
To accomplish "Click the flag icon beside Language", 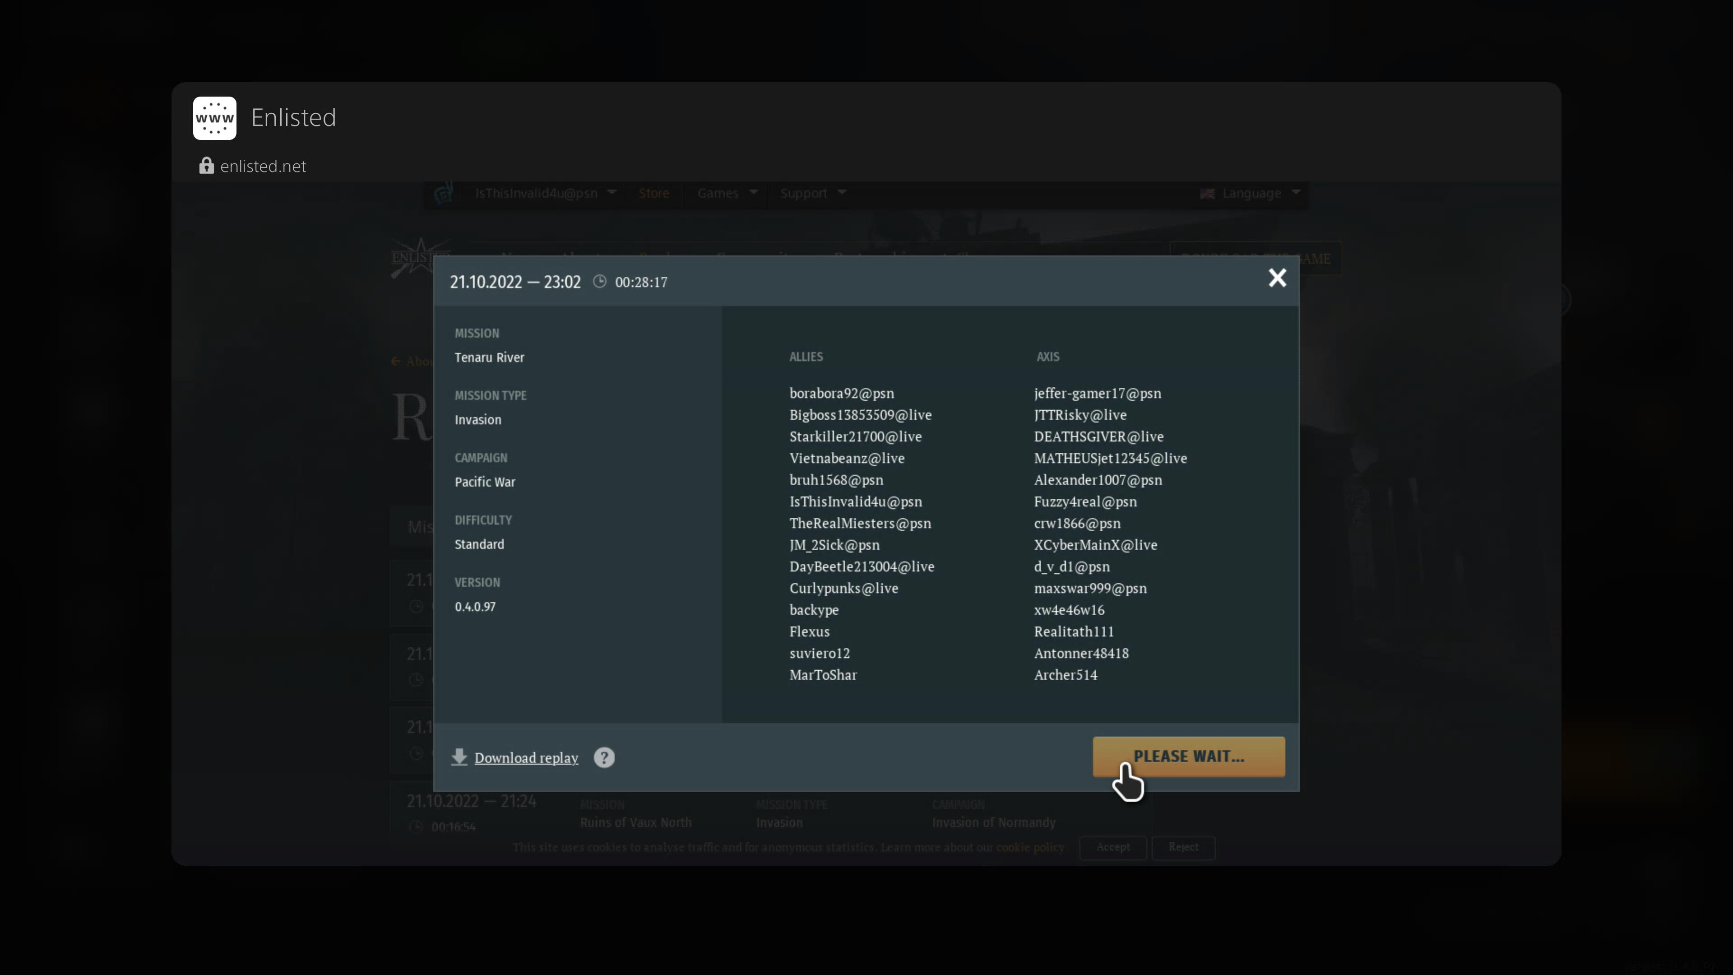I will 1208,194.
